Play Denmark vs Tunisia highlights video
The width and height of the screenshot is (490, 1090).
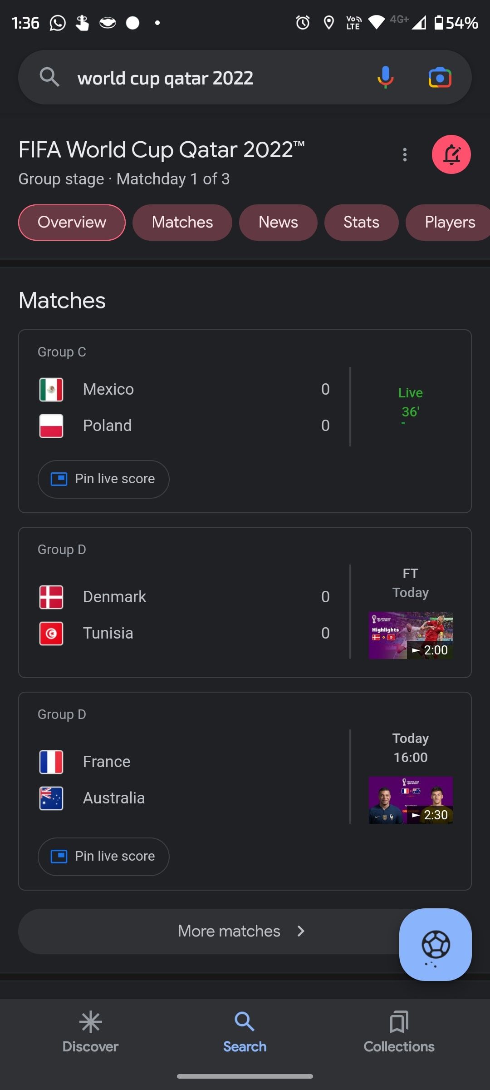click(x=410, y=635)
